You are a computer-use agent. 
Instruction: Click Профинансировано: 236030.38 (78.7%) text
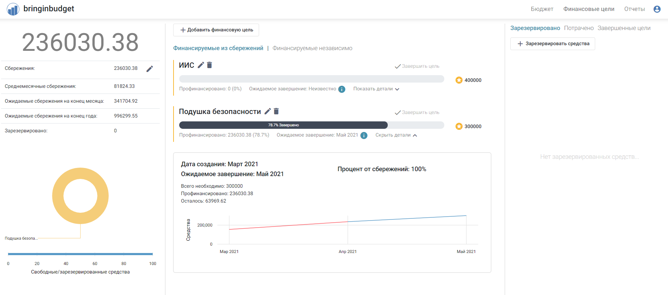tap(224, 135)
